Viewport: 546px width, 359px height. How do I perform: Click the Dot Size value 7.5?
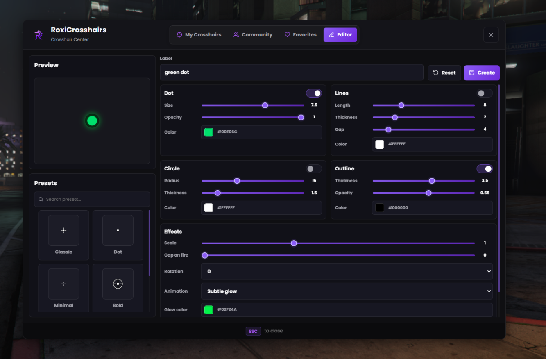click(314, 105)
